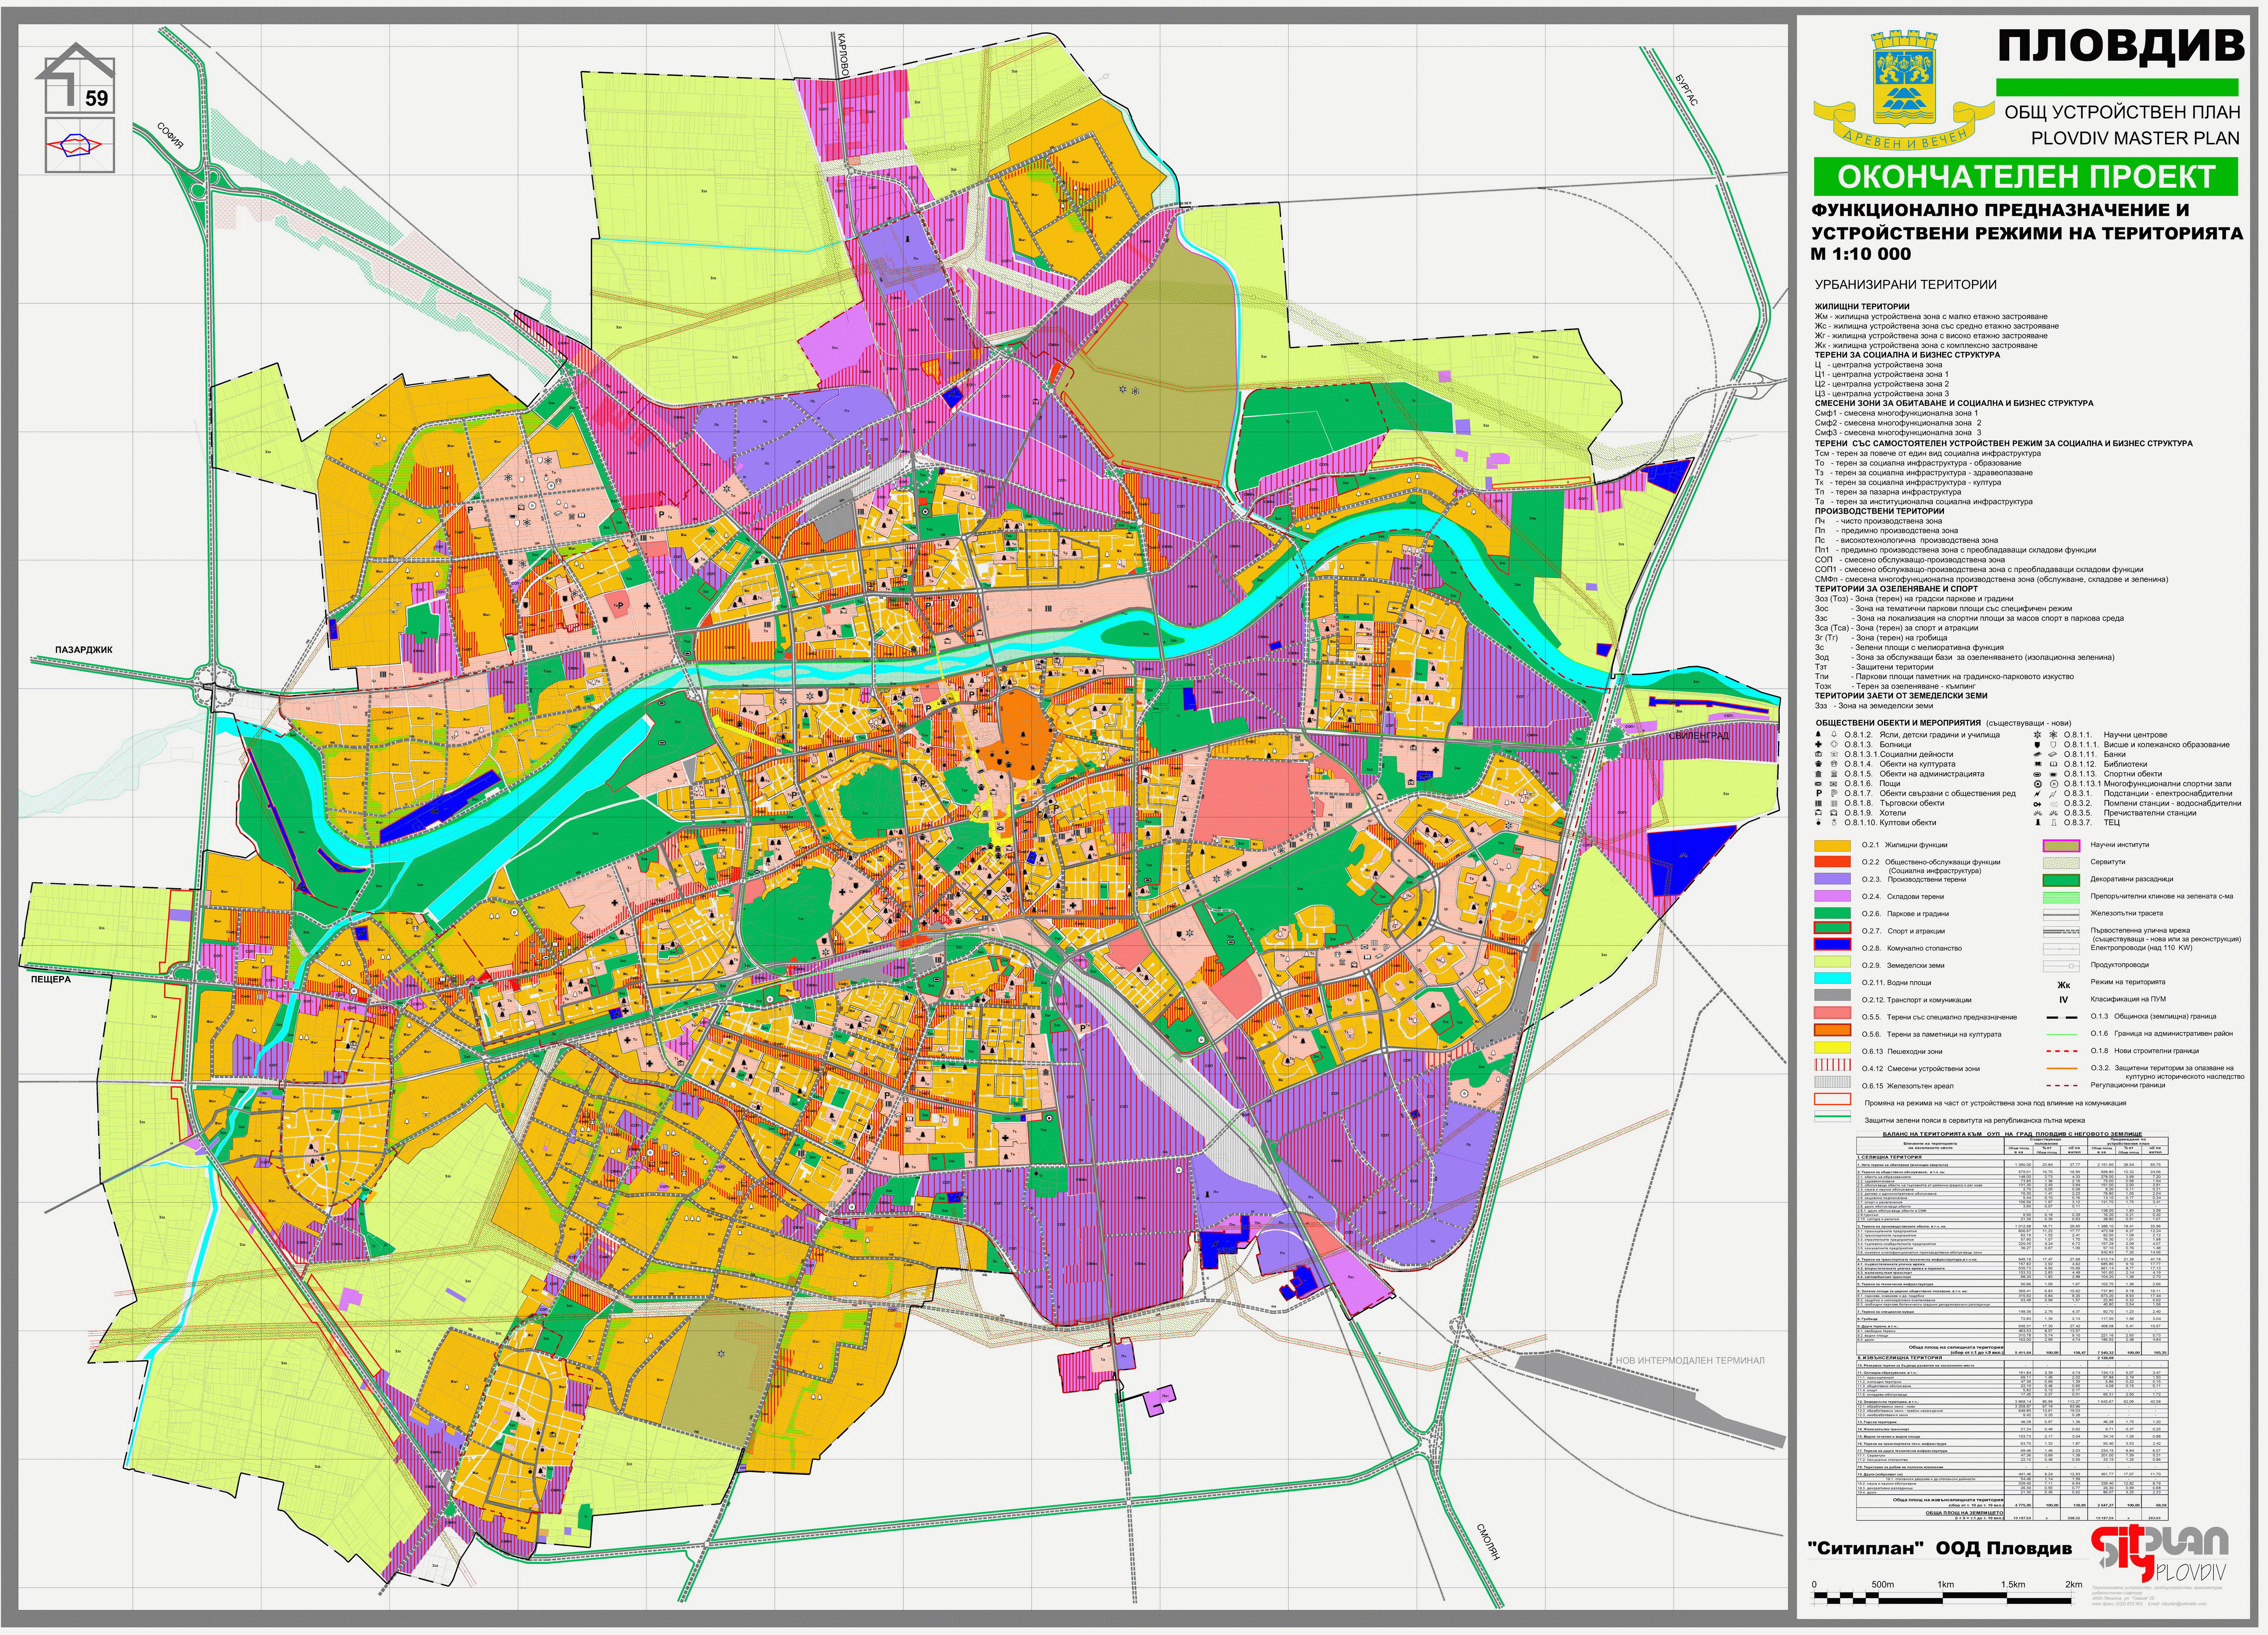The image size is (2268, 1635).
Task: Click the filled atom icon for Научни центрове
Action: point(2038,734)
